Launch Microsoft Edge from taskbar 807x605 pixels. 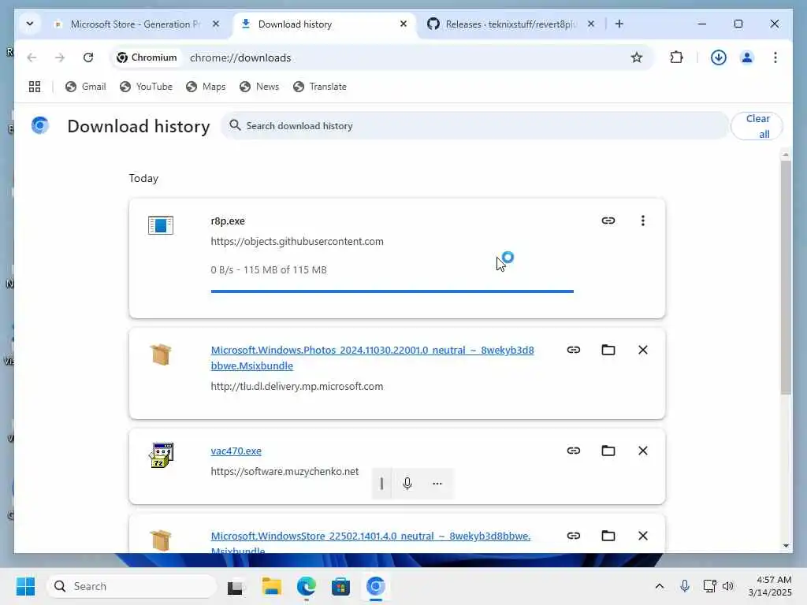point(307,586)
